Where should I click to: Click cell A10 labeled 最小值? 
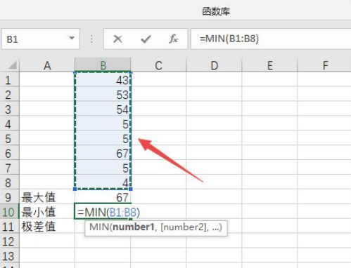click(x=47, y=211)
